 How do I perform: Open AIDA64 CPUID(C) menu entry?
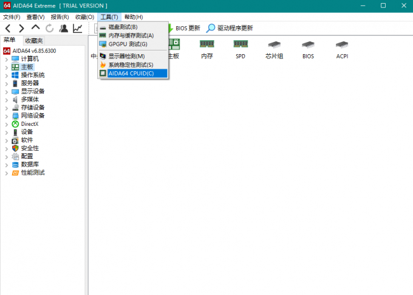tap(133, 74)
